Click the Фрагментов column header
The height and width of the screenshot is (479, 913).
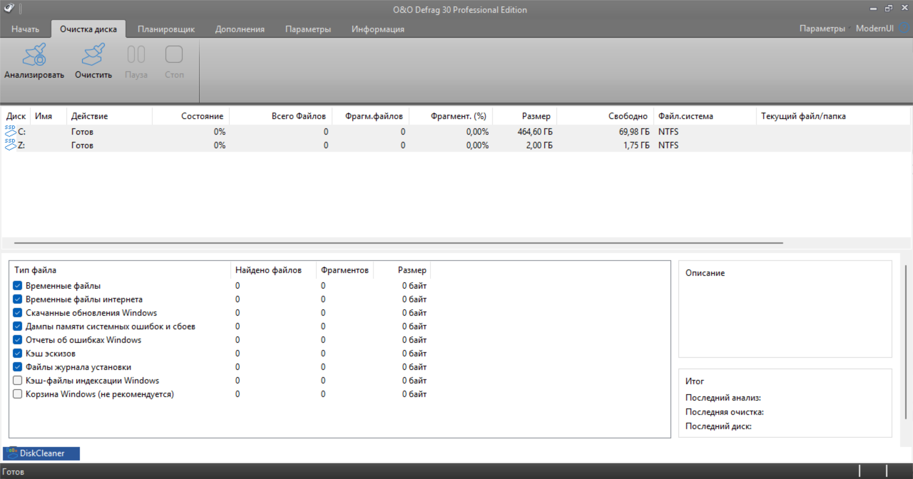pyautogui.click(x=345, y=270)
